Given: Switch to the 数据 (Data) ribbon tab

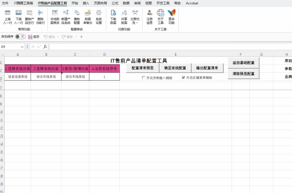Looking at the screenshot, I should (126, 3).
